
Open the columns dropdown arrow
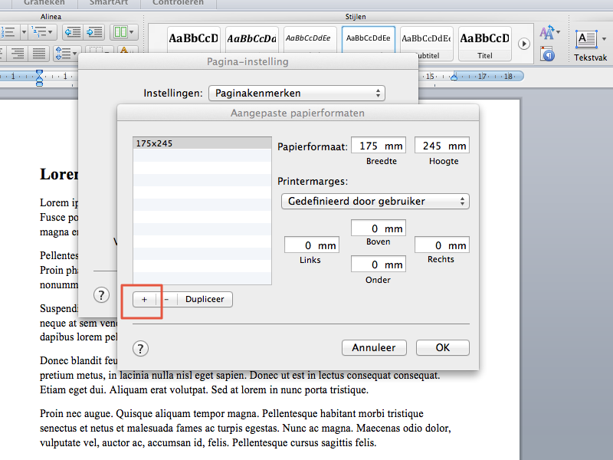click(x=132, y=32)
